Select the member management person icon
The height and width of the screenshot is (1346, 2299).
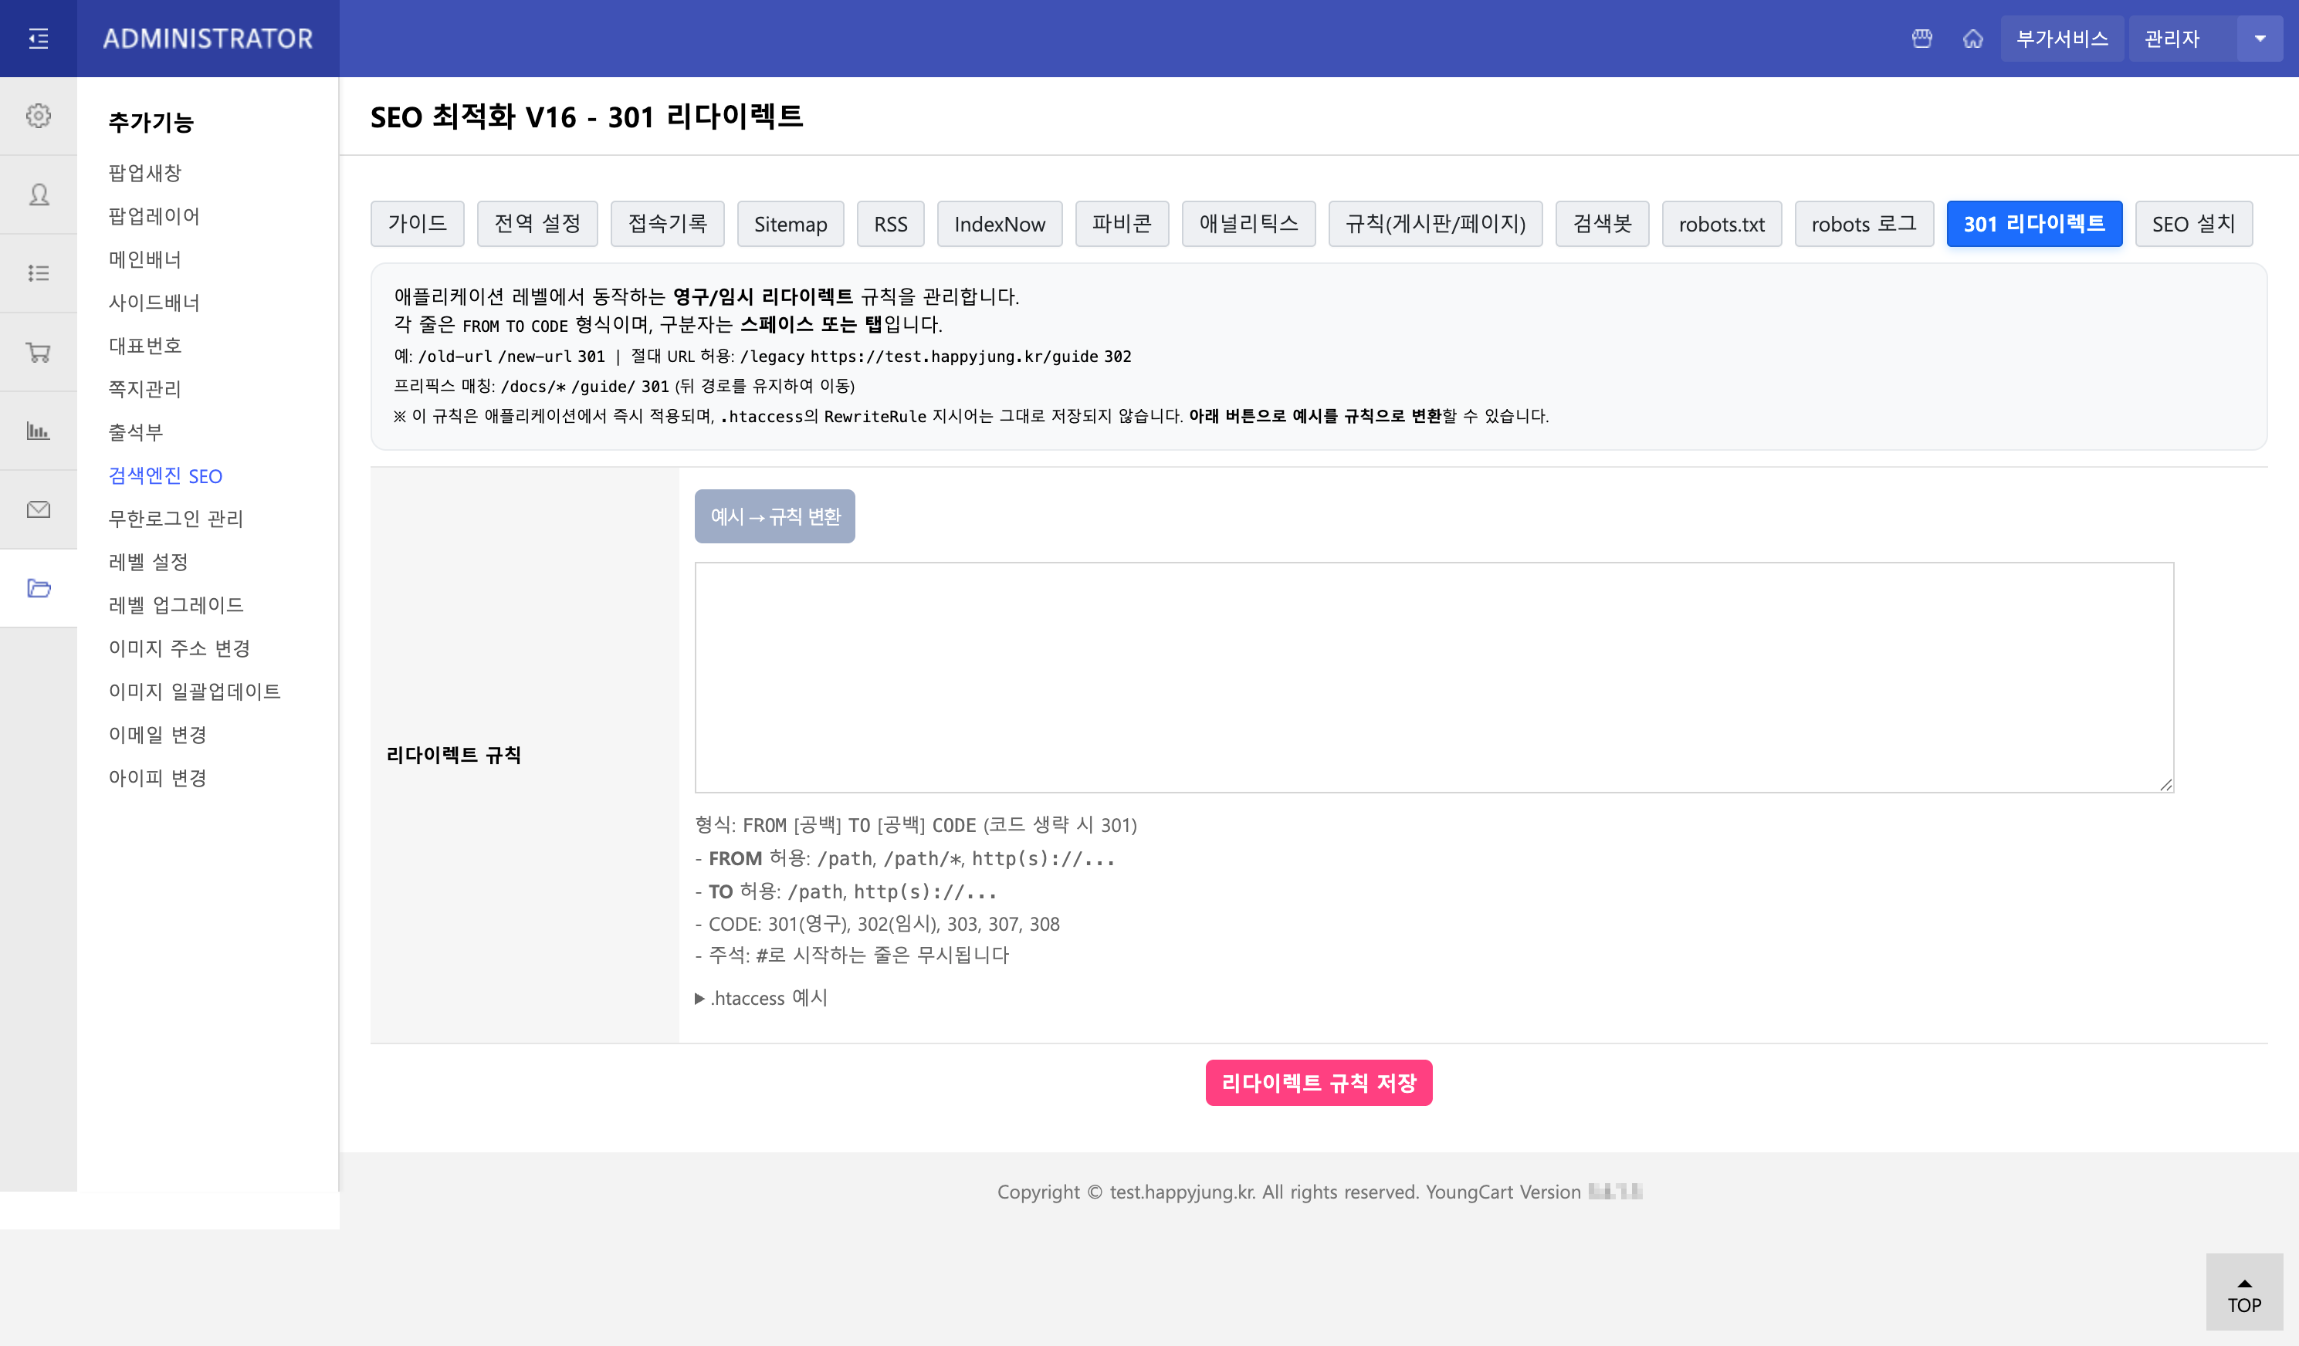[x=39, y=194]
